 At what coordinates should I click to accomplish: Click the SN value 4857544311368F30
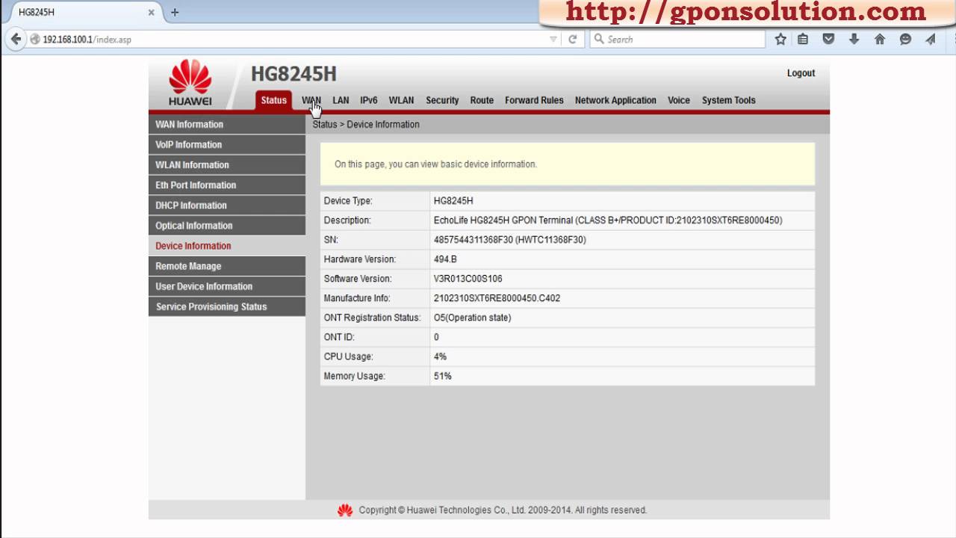pyautogui.click(x=509, y=240)
